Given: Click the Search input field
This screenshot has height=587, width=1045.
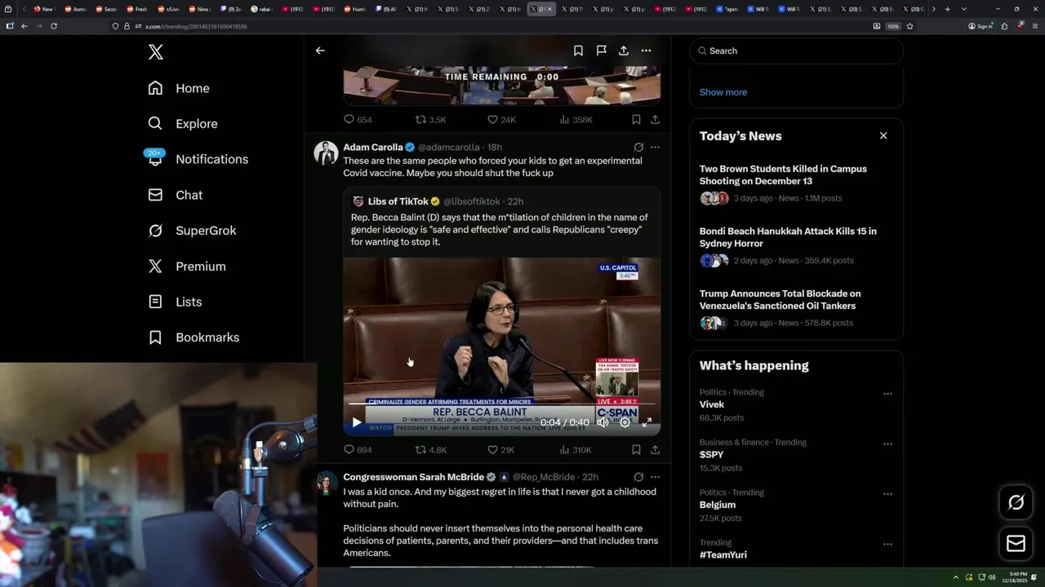Looking at the screenshot, I should click(x=796, y=51).
